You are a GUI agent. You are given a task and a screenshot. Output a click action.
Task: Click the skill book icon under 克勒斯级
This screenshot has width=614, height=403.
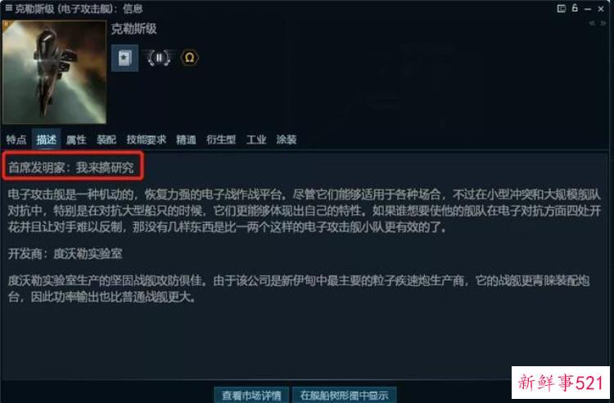coord(124,58)
